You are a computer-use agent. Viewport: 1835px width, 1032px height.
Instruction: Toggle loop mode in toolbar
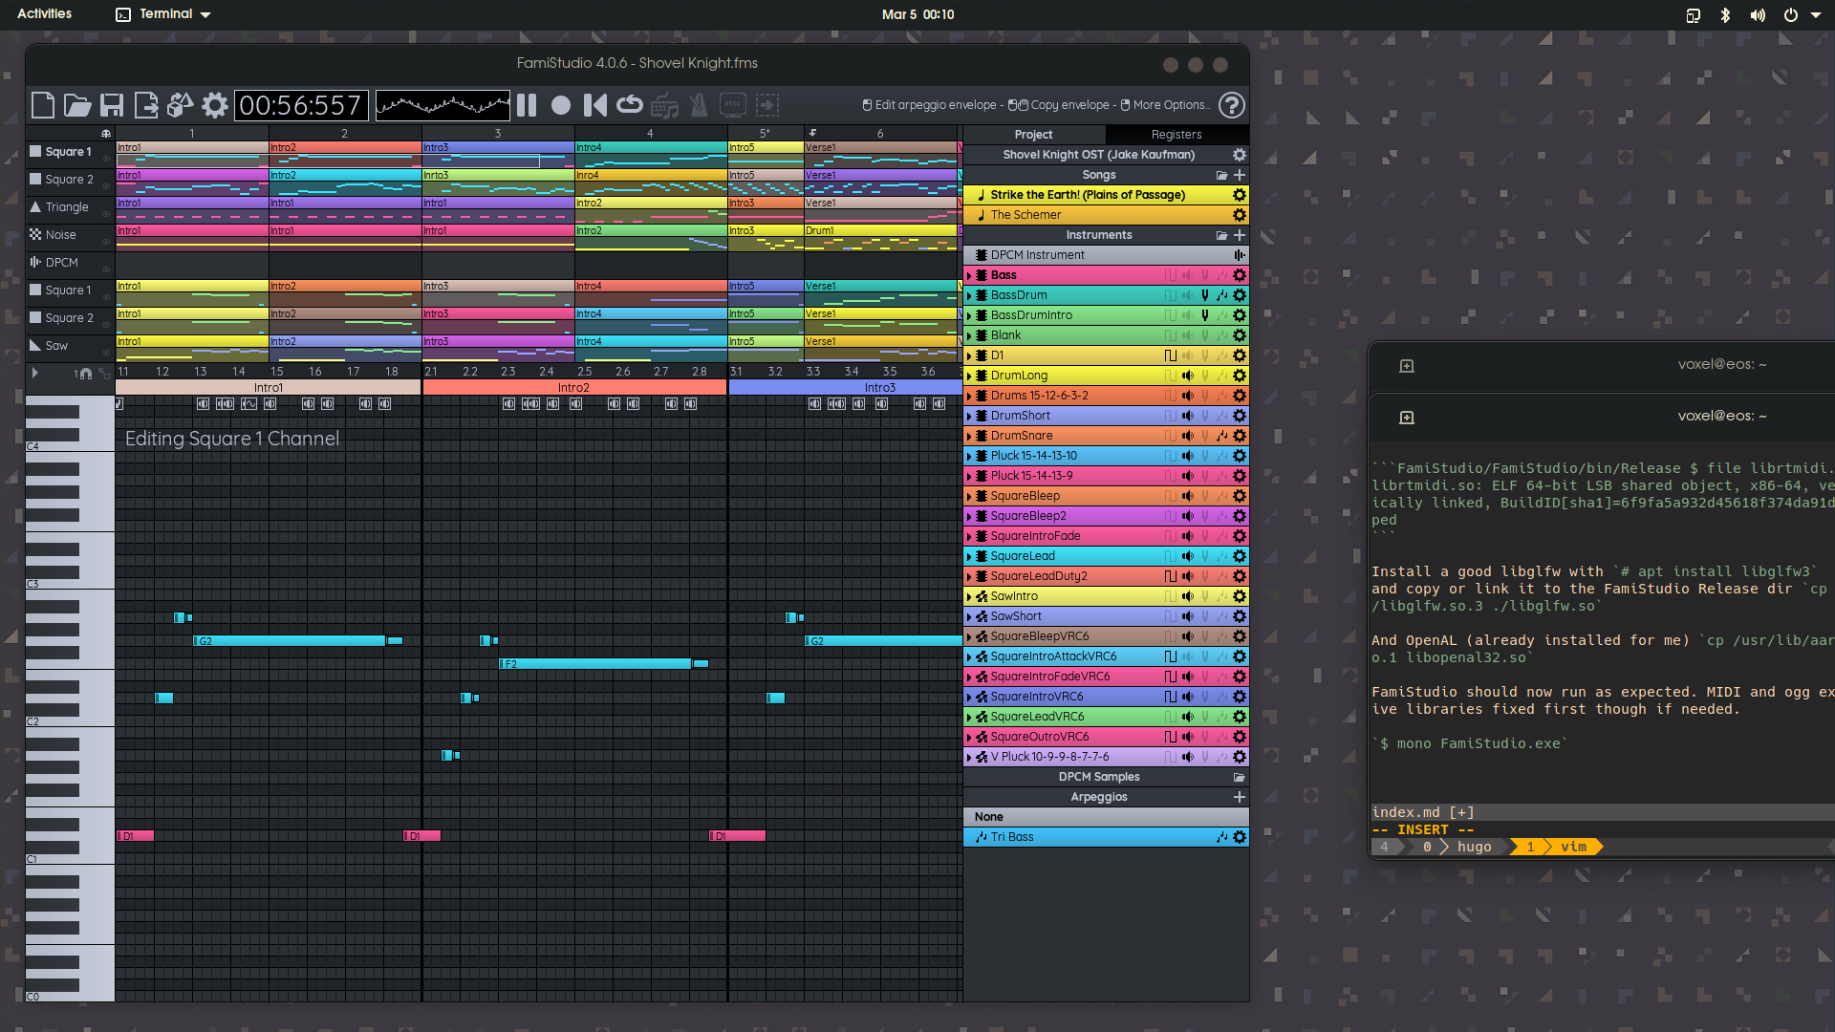[x=630, y=105]
